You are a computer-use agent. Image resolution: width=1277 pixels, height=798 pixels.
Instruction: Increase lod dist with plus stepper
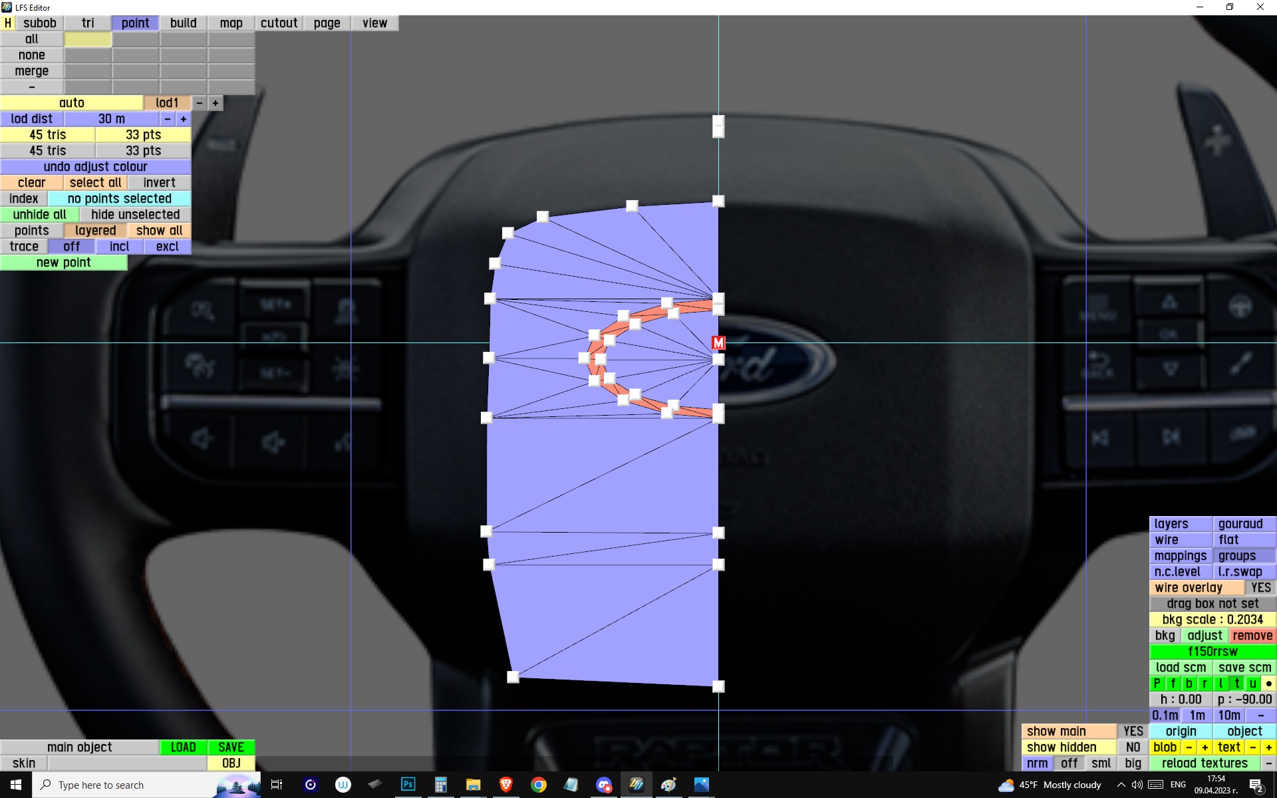(x=184, y=119)
